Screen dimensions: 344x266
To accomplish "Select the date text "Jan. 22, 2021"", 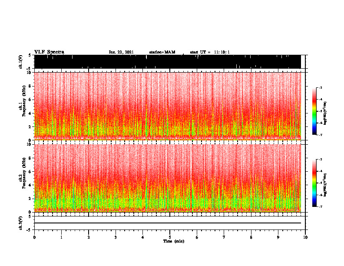I will 121,52.
